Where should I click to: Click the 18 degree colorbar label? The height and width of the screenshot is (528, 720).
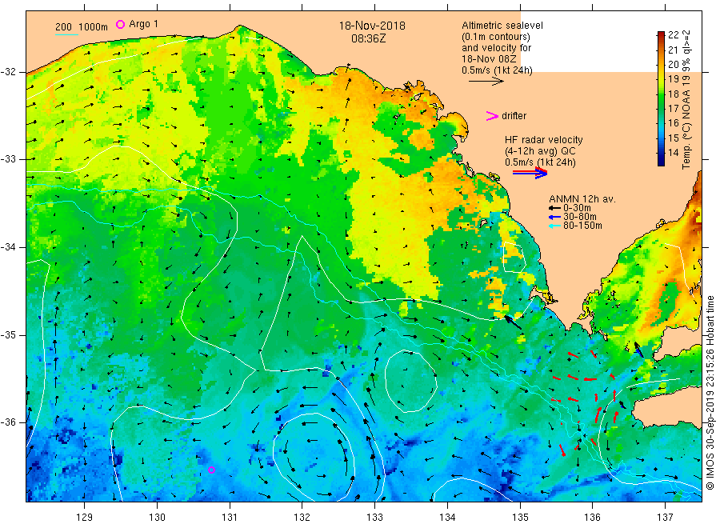(673, 94)
